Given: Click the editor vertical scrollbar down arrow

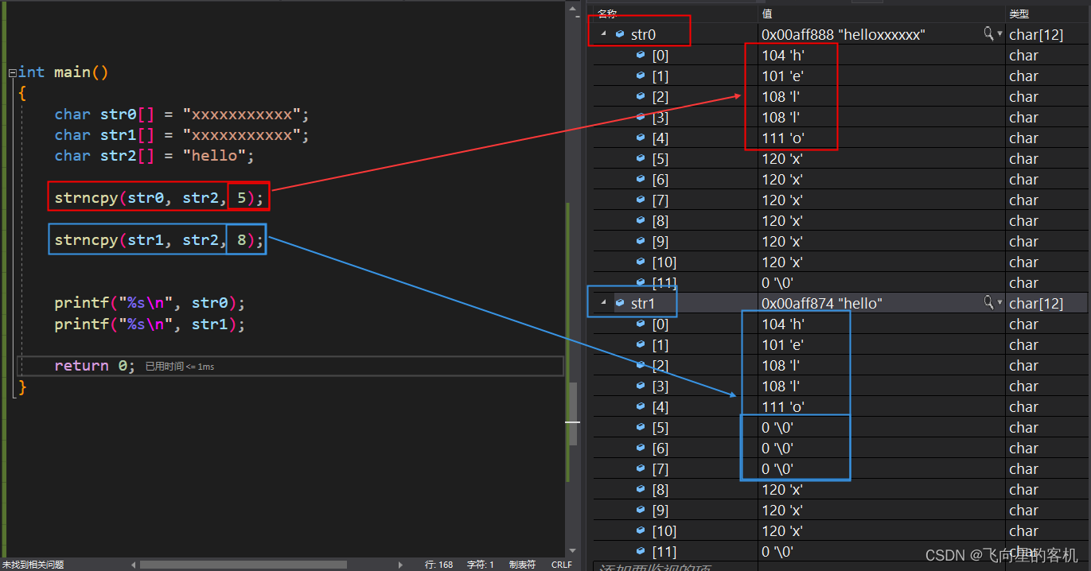Looking at the screenshot, I should 572,550.
